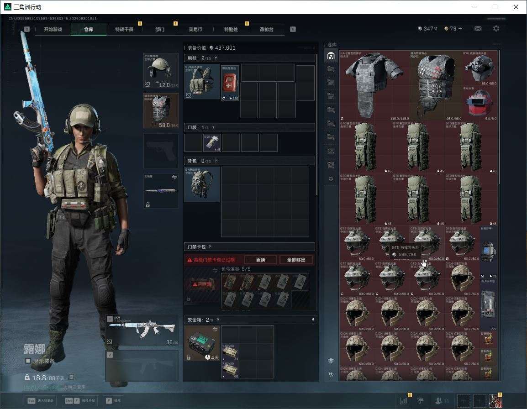This screenshot has width=527, height=409.
Task: Click the equipped cap helmet slot
Action: (x=161, y=71)
